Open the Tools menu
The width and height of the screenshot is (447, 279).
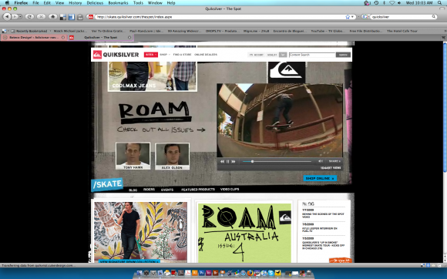pyautogui.click(x=138, y=3)
